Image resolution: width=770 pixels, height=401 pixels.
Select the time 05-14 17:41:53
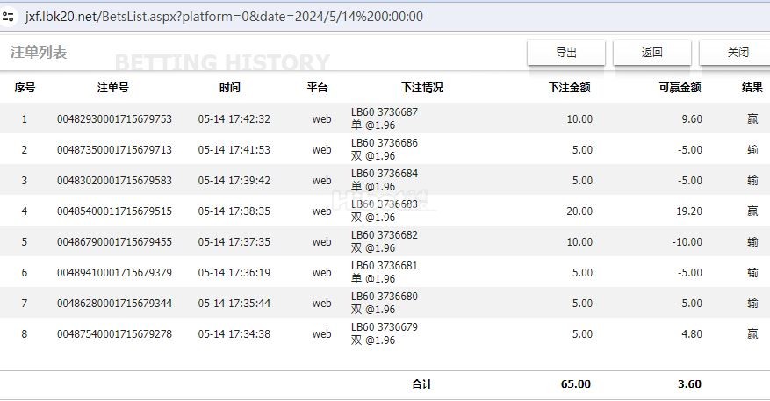pyautogui.click(x=234, y=150)
